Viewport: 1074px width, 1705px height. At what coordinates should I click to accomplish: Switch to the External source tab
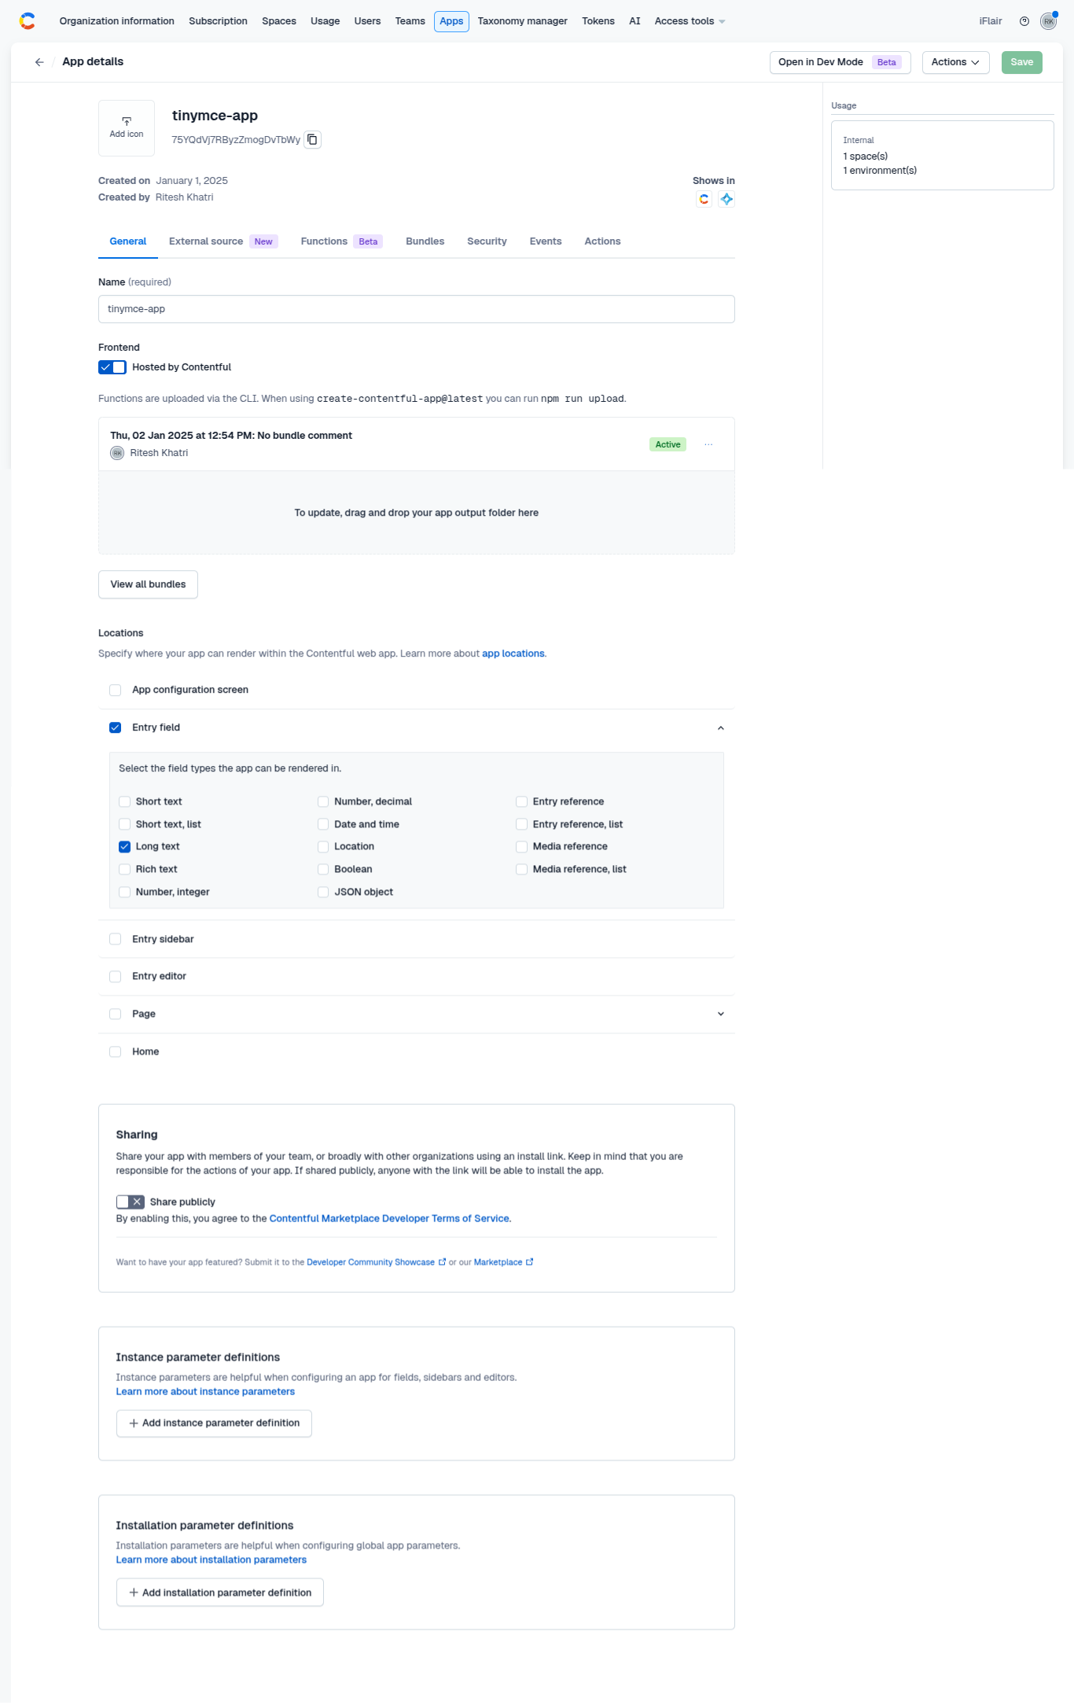(x=223, y=241)
